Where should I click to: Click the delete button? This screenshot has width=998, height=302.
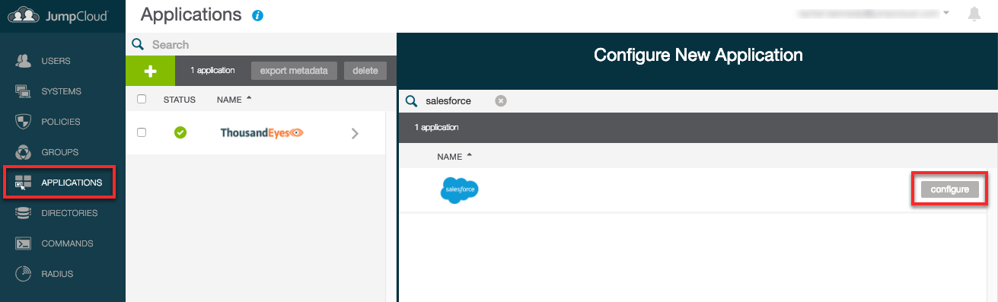[x=365, y=71]
